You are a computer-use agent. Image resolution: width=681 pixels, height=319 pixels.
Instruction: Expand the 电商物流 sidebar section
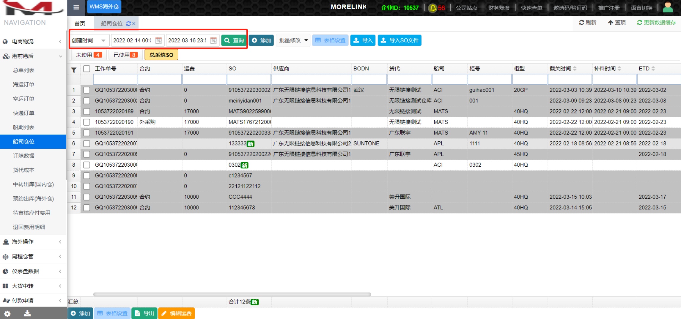pos(33,42)
